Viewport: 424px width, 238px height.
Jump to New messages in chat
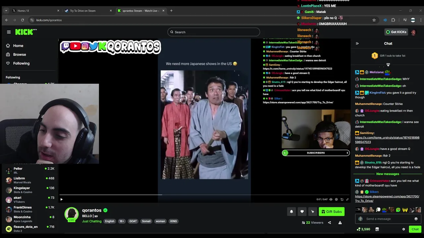[x=388, y=174]
